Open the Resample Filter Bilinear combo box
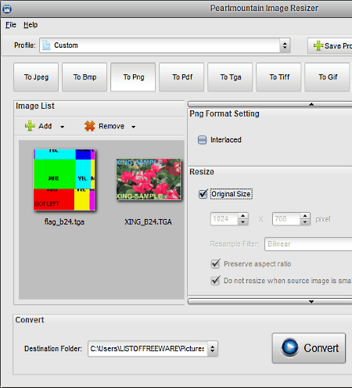The image size is (352, 388). [308, 244]
